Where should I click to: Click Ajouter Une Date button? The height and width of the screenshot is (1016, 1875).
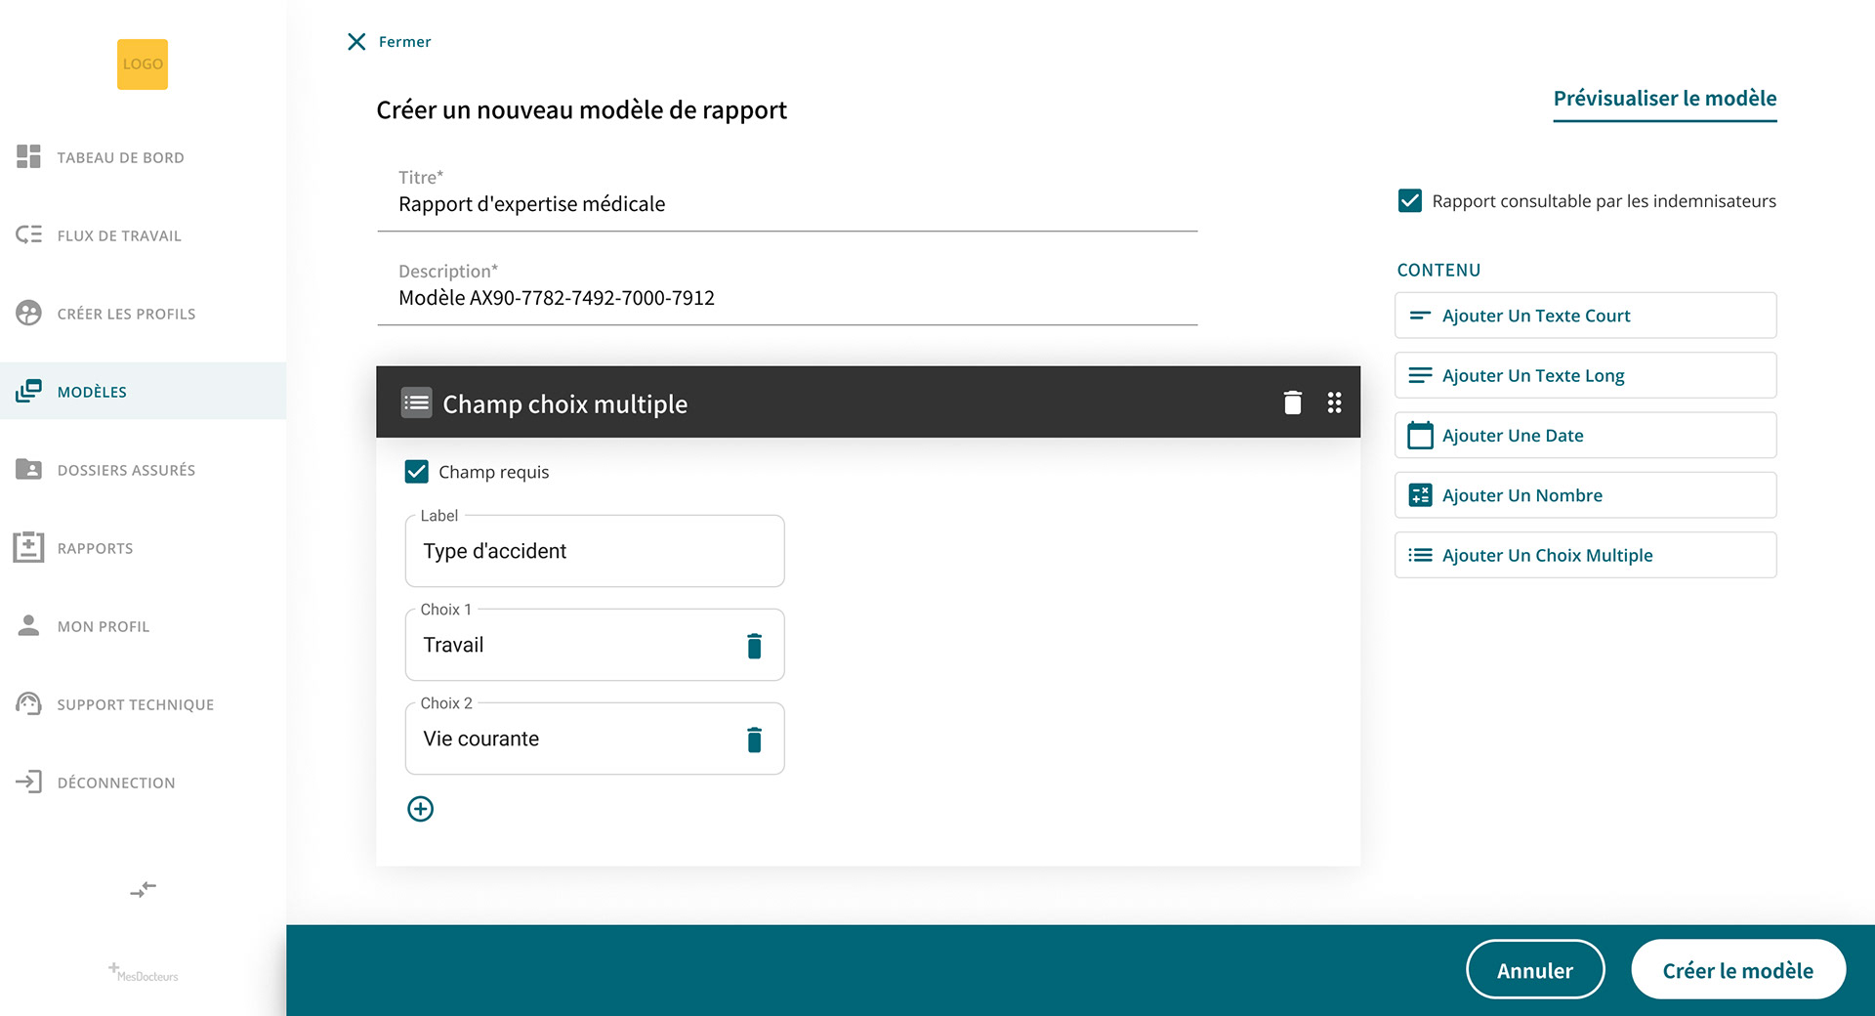pos(1585,435)
